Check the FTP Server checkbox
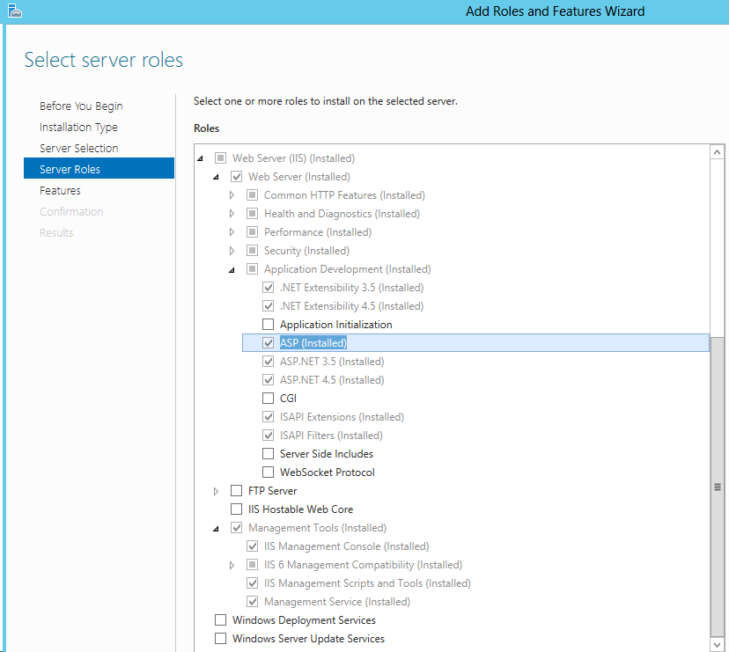The width and height of the screenshot is (729, 652). coord(237,490)
